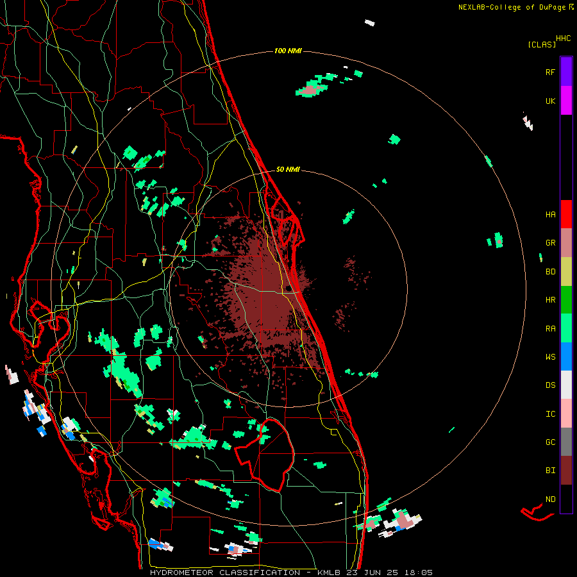Click the BD yellow legend swatch
The image size is (577, 577).
[566, 272]
